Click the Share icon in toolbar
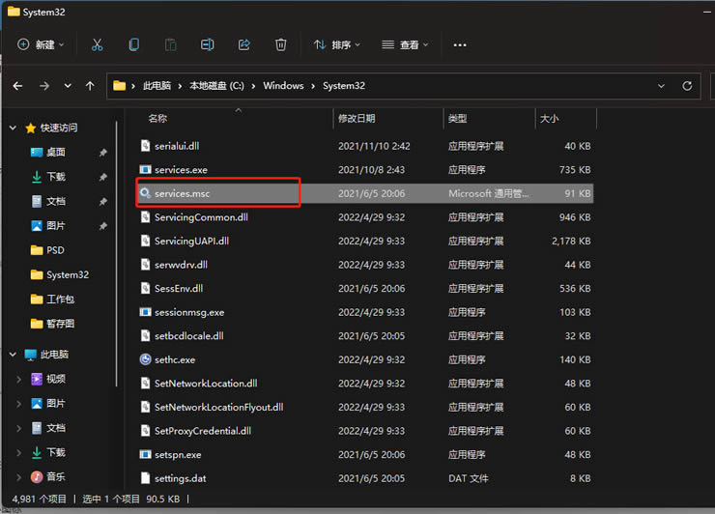This screenshot has width=715, height=514. point(243,44)
